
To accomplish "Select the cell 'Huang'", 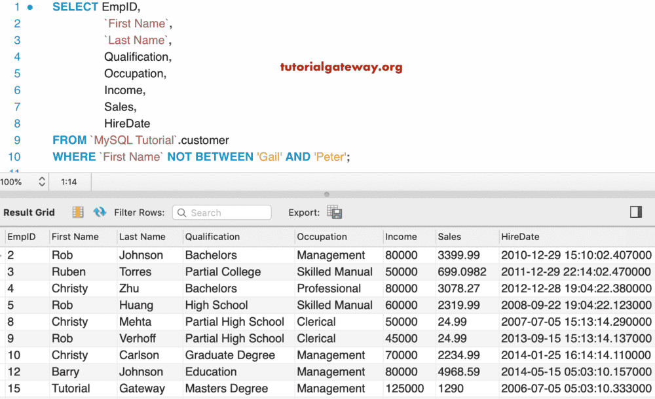I will point(136,305).
